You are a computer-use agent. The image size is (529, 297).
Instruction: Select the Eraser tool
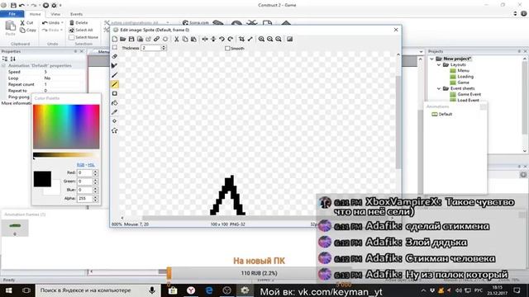pos(115,56)
